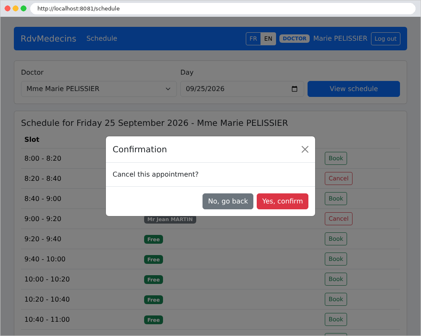
Task: Book the 8:00 - 8:20 slot
Action: point(336,158)
